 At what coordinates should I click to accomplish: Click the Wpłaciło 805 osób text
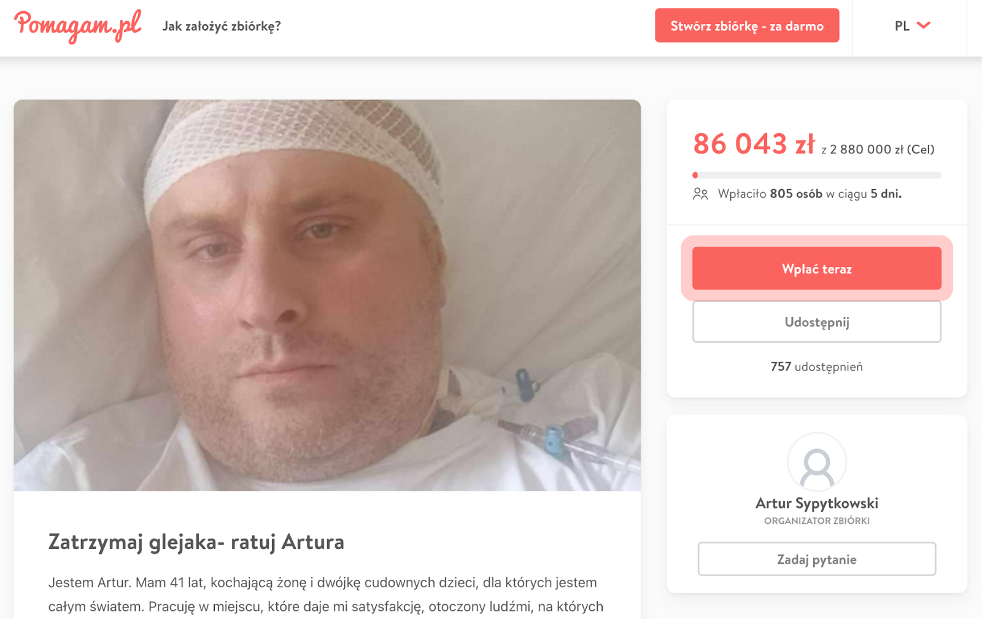(x=770, y=194)
